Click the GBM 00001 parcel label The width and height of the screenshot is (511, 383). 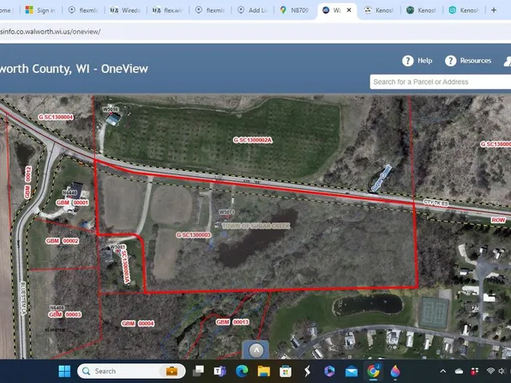(72, 203)
